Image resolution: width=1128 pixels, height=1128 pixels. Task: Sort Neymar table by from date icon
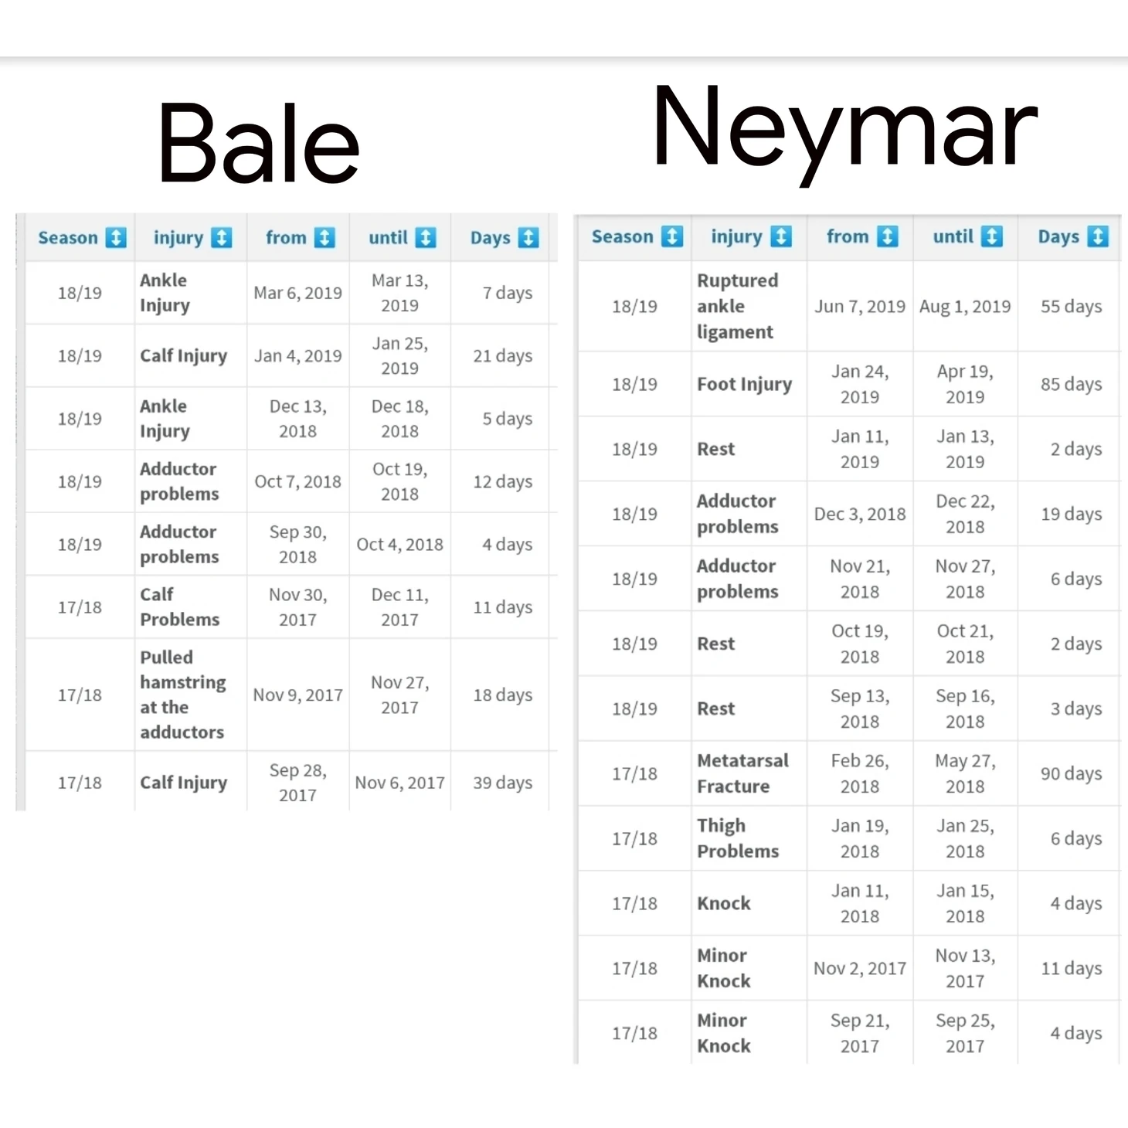tap(888, 236)
